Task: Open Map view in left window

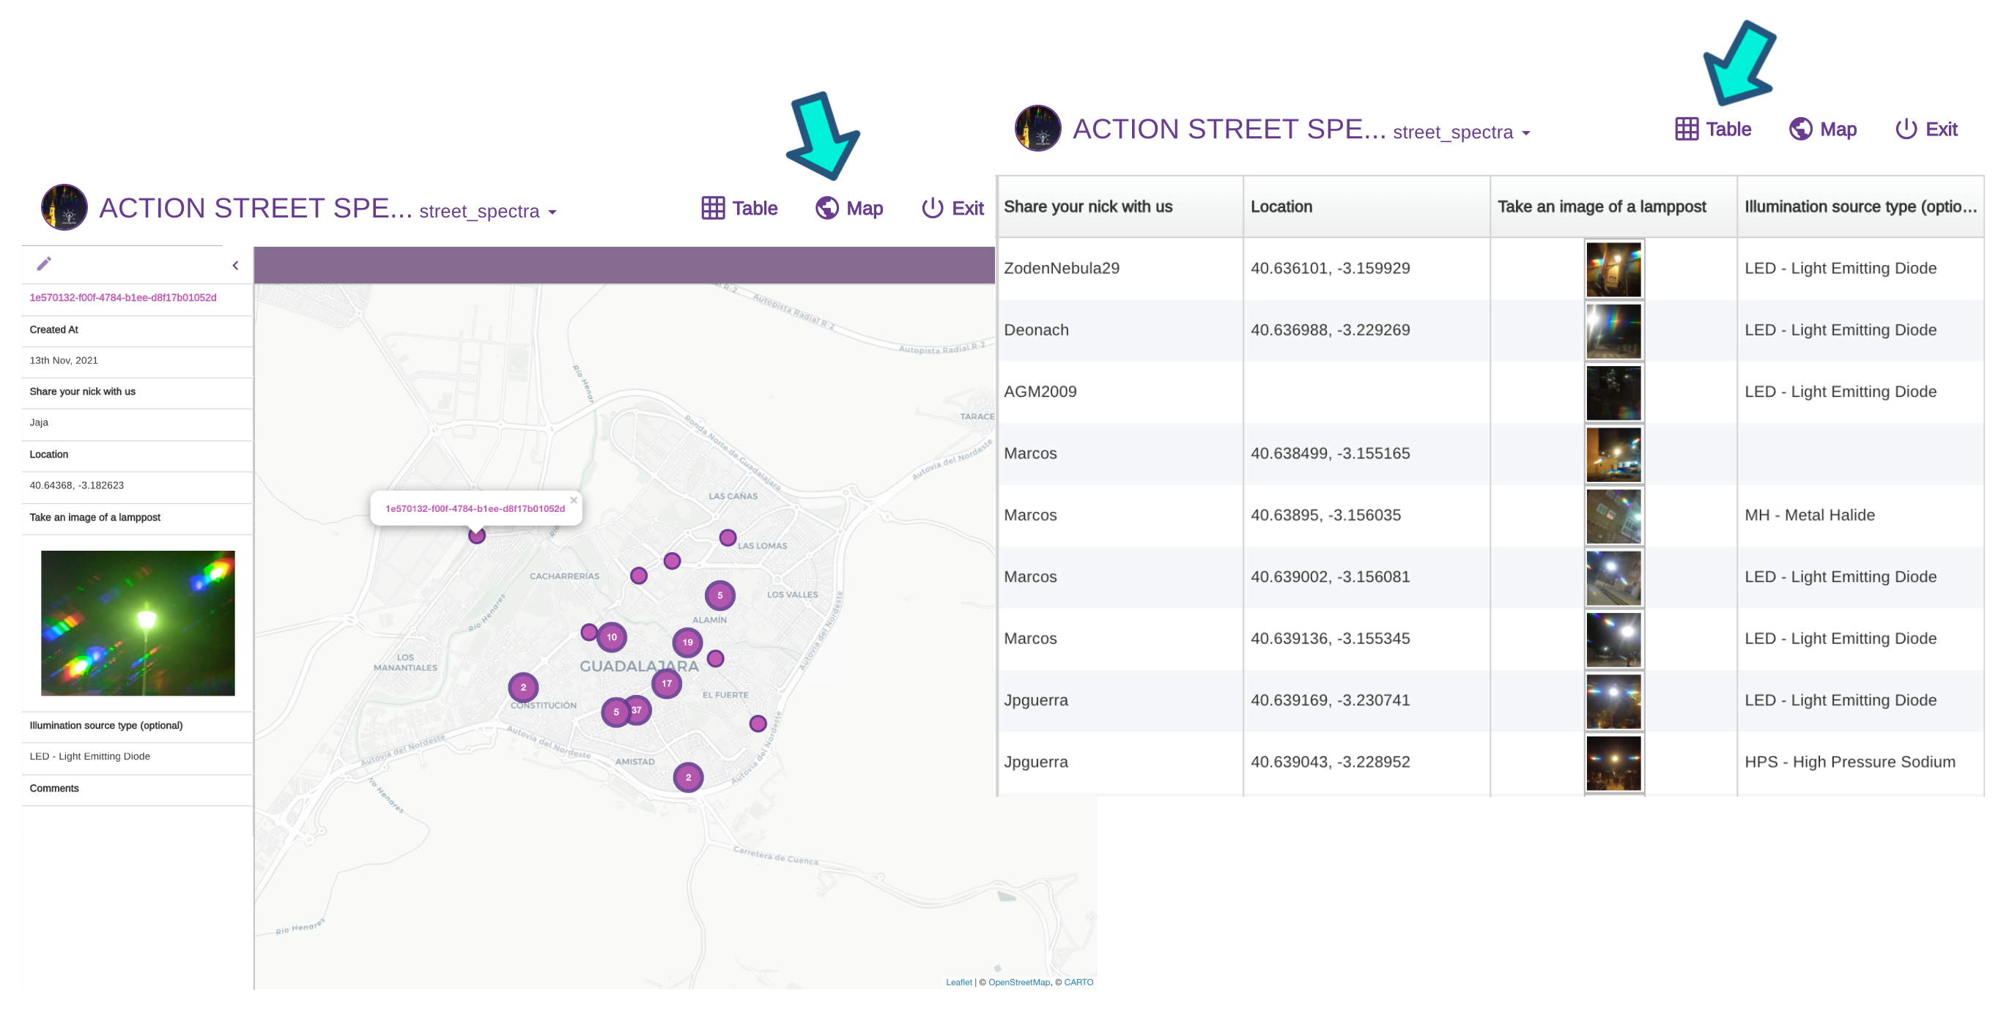Action: click(x=849, y=208)
